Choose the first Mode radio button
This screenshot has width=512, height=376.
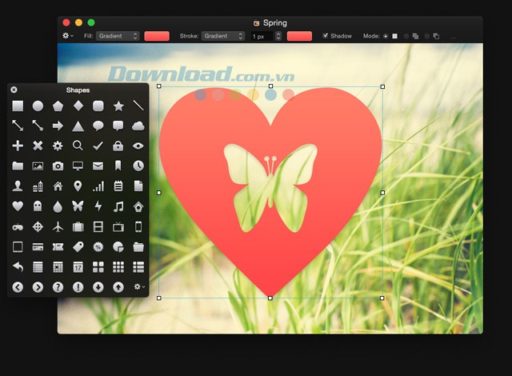tap(386, 36)
